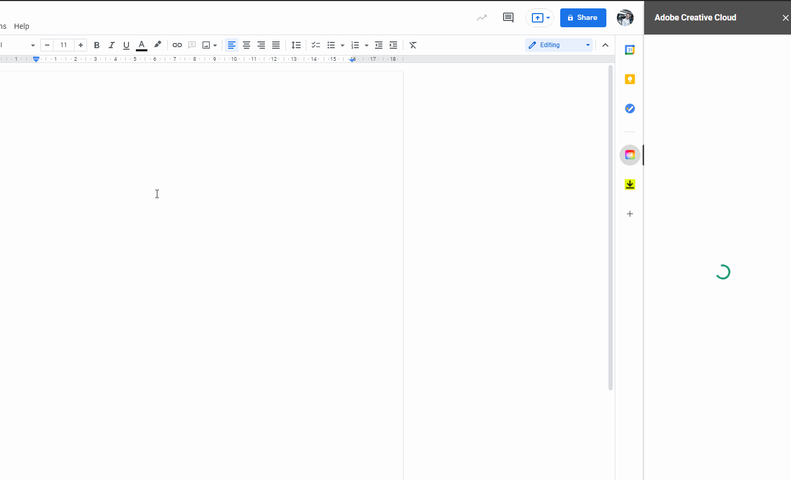Click the font size field showing 11
Viewport: 791px width, 480px height.
coord(63,45)
